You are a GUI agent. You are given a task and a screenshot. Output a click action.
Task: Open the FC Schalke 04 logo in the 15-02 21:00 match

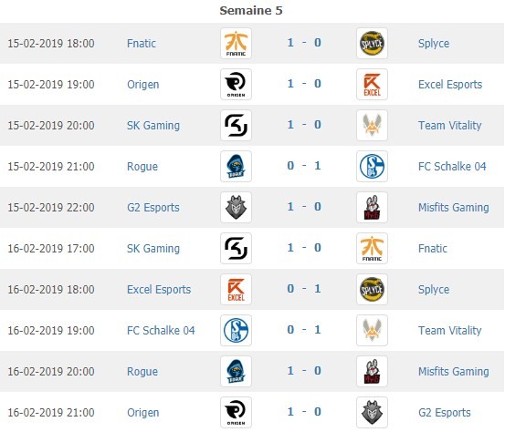pyautogui.click(x=372, y=167)
